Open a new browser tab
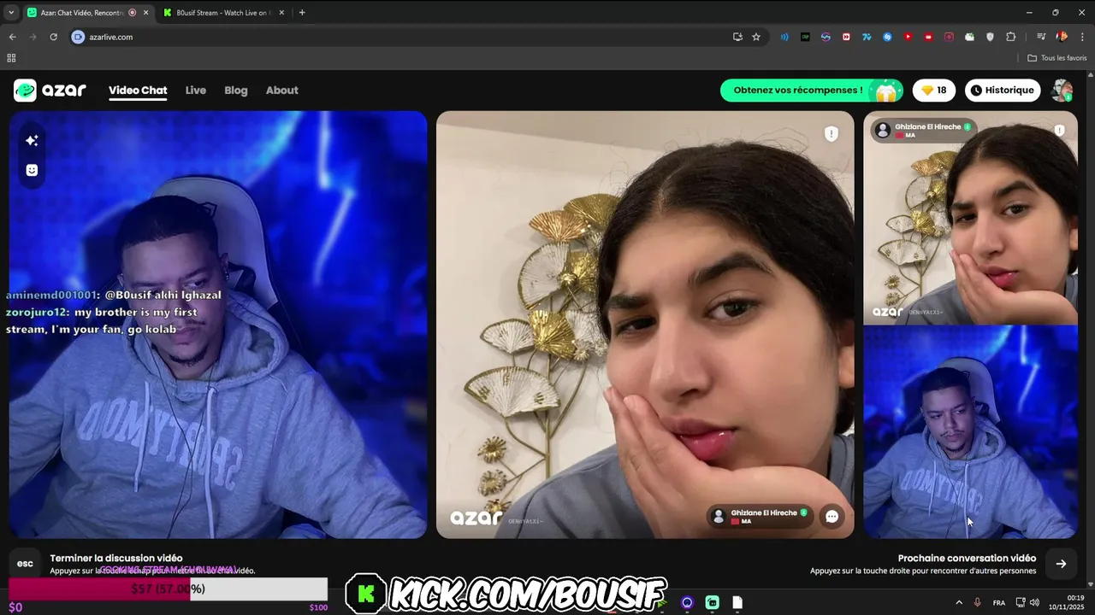 pos(302,13)
